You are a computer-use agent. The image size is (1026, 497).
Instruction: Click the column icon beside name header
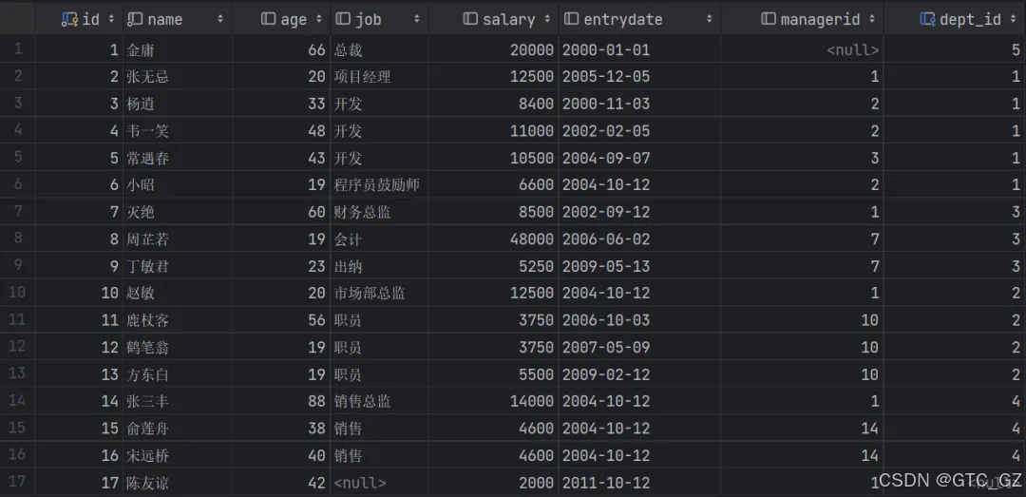click(x=135, y=20)
